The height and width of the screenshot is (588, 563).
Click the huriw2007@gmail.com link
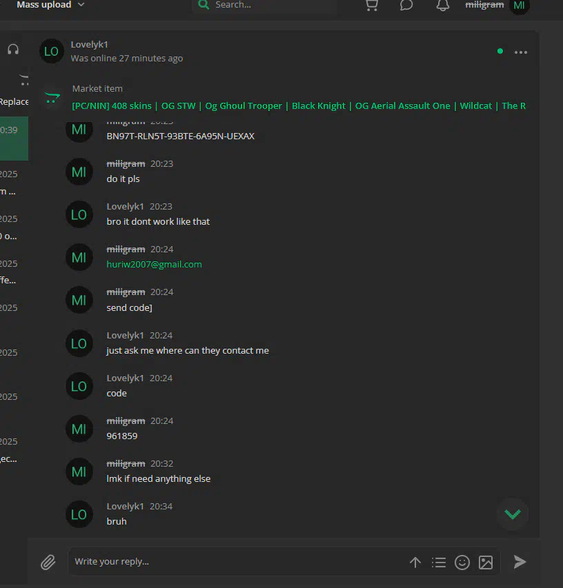[155, 265]
